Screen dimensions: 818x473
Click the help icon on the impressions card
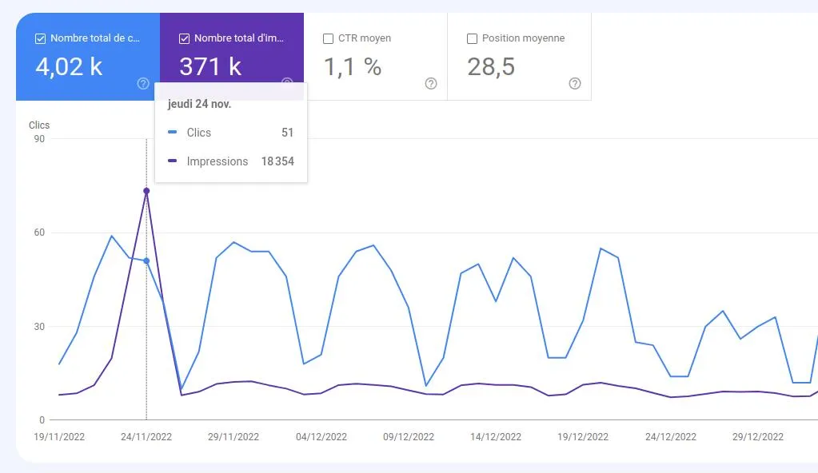click(x=286, y=83)
